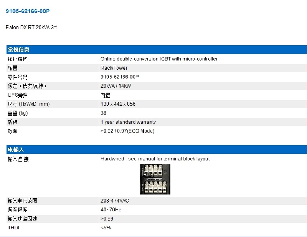307x237 pixels.
Task: Click the 内置 bypass value
Action: (x=105, y=95)
